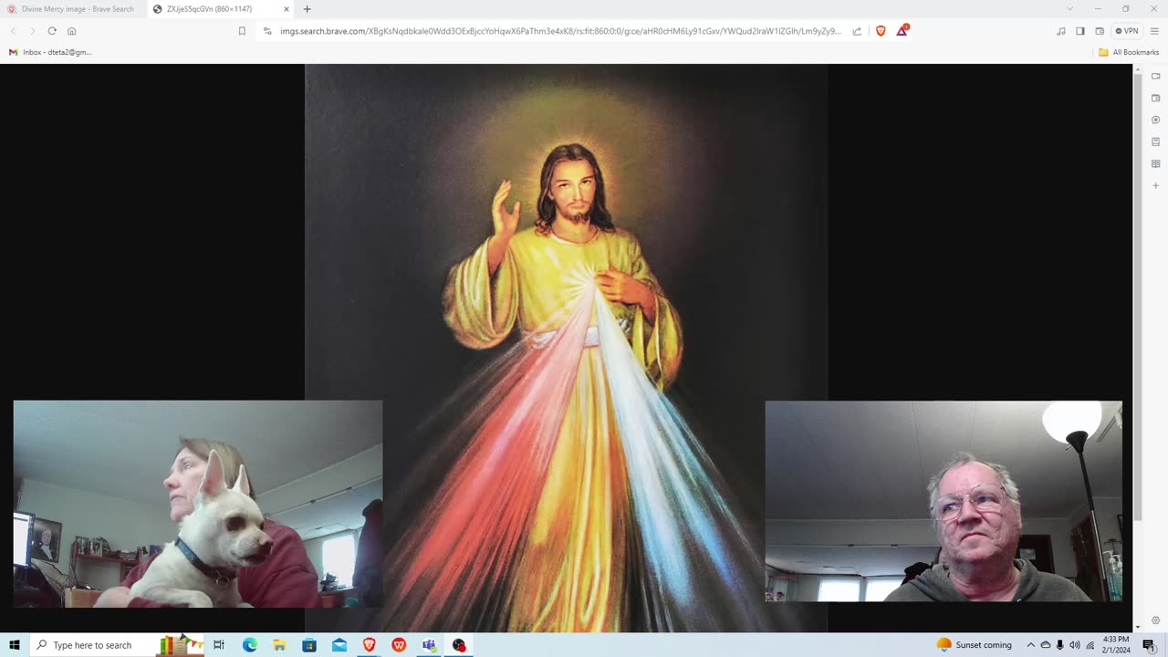Open the Brave Shields lion icon
Image resolution: width=1168 pixels, height=657 pixels.
(x=881, y=31)
